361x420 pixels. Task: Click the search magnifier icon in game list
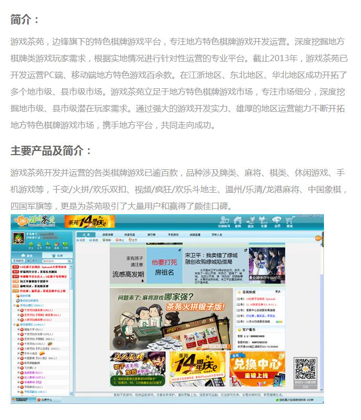click(69, 261)
